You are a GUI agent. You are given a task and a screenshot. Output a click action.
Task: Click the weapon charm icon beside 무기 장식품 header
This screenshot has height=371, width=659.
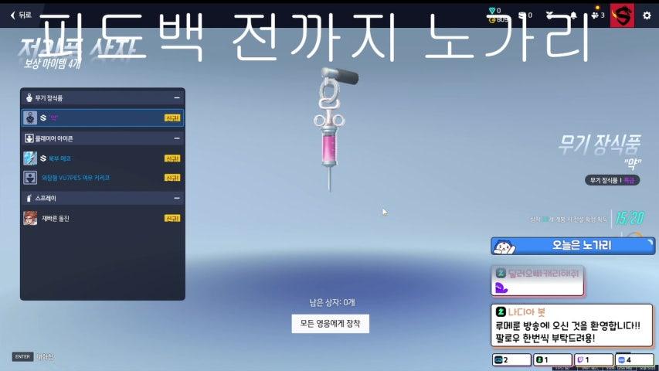pos(29,98)
